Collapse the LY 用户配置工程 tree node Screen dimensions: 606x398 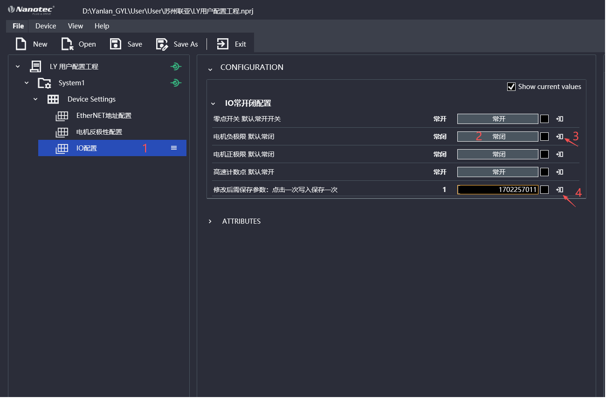pyautogui.click(x=18, y=67)
